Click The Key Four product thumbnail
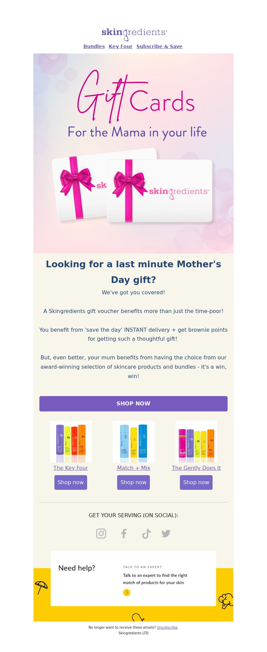This screenshot has width=267, height=652. [71, 441]
